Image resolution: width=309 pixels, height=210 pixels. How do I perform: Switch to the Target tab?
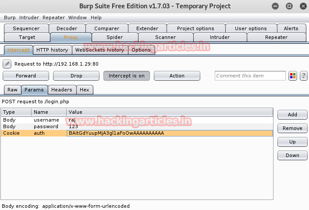pyautogui.click(x=27, y=37)
